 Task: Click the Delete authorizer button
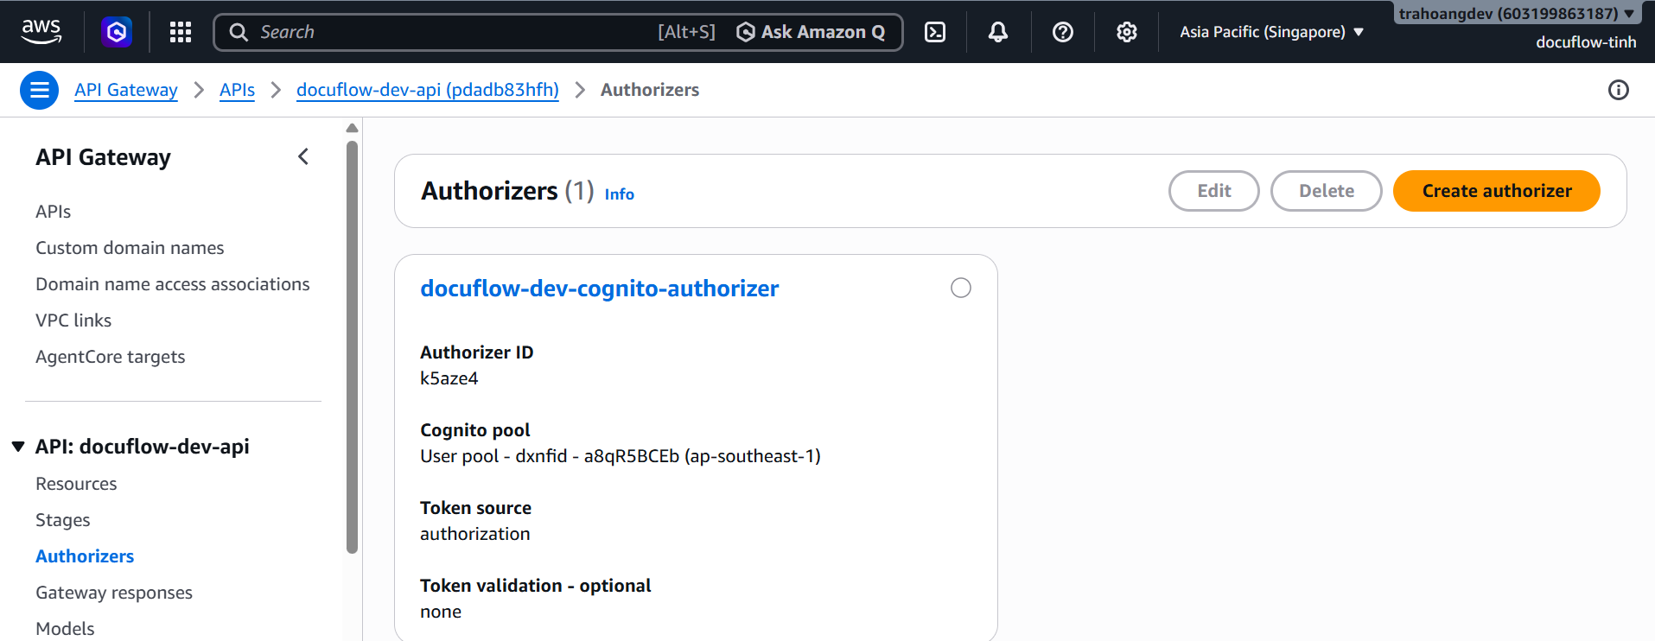pos(1327,191)
